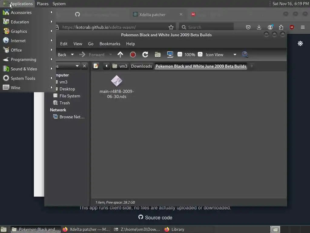Viewport: 310px width, 233px height.
Task: Expand the Back history dropdown arrow
Action: (72, 55)
